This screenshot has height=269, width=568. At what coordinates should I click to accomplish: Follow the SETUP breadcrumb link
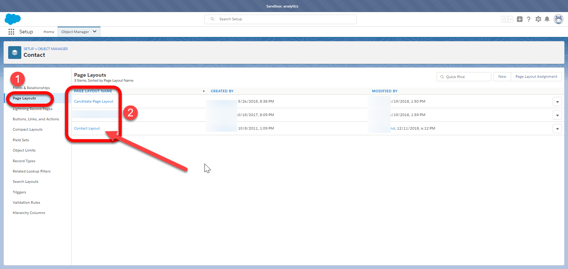tap(29, 49)
